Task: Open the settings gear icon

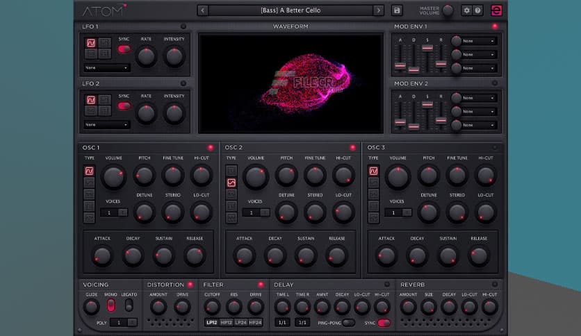Action: (x=466, y=10)
